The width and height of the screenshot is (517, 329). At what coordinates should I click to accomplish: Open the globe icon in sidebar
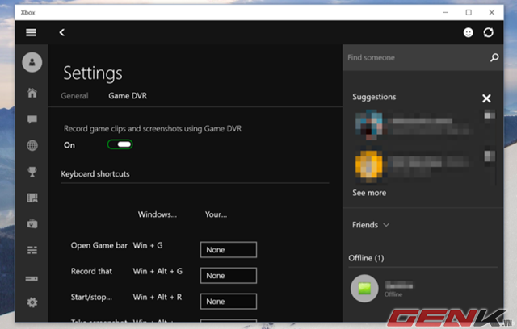tap(32, 146)
